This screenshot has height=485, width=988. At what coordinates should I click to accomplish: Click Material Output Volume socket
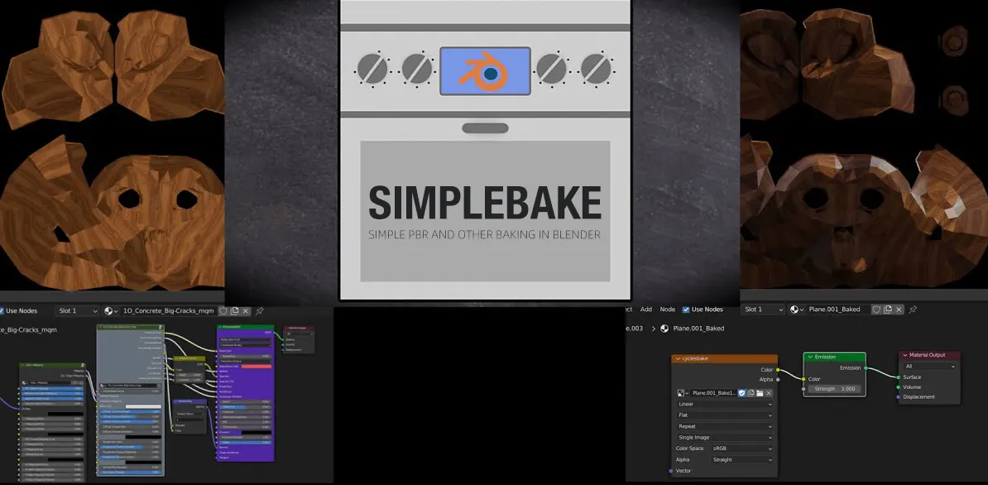898,387
